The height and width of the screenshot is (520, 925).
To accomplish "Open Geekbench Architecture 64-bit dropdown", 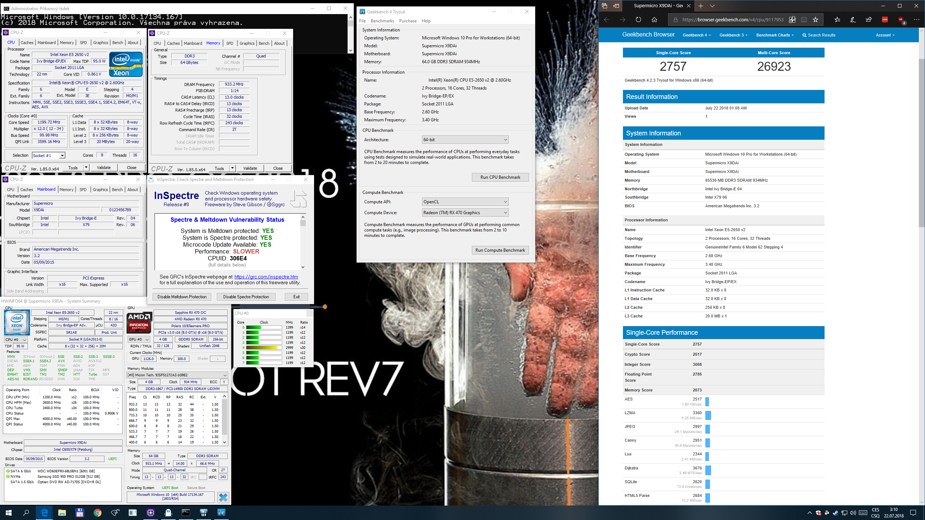I will pyautogui.click(x=465, y=140).
